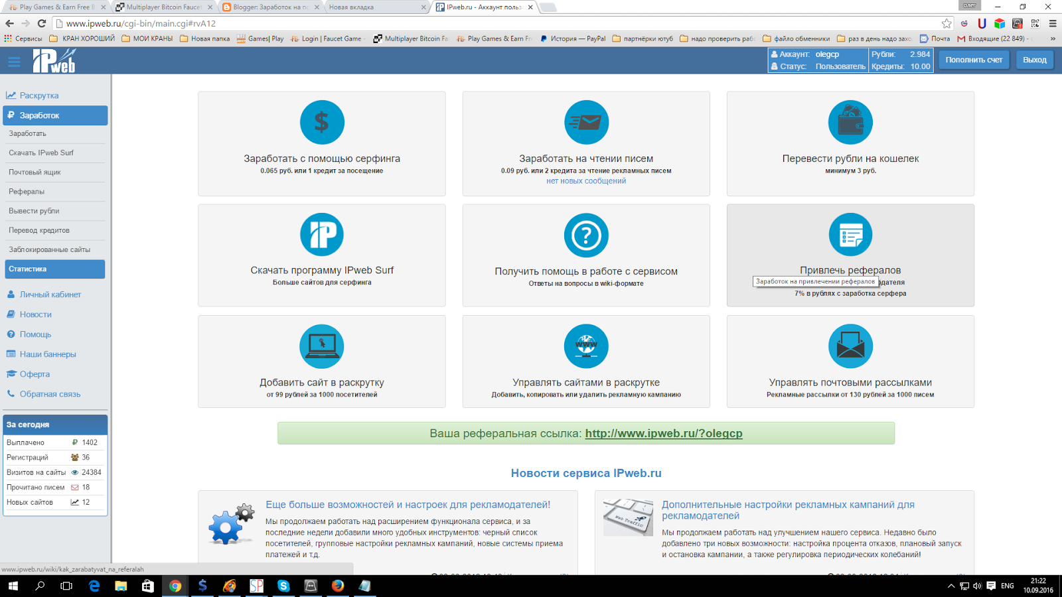Click the laptop icon to add a site
The height and width of the screenshot is (597, 1062).
322,346
